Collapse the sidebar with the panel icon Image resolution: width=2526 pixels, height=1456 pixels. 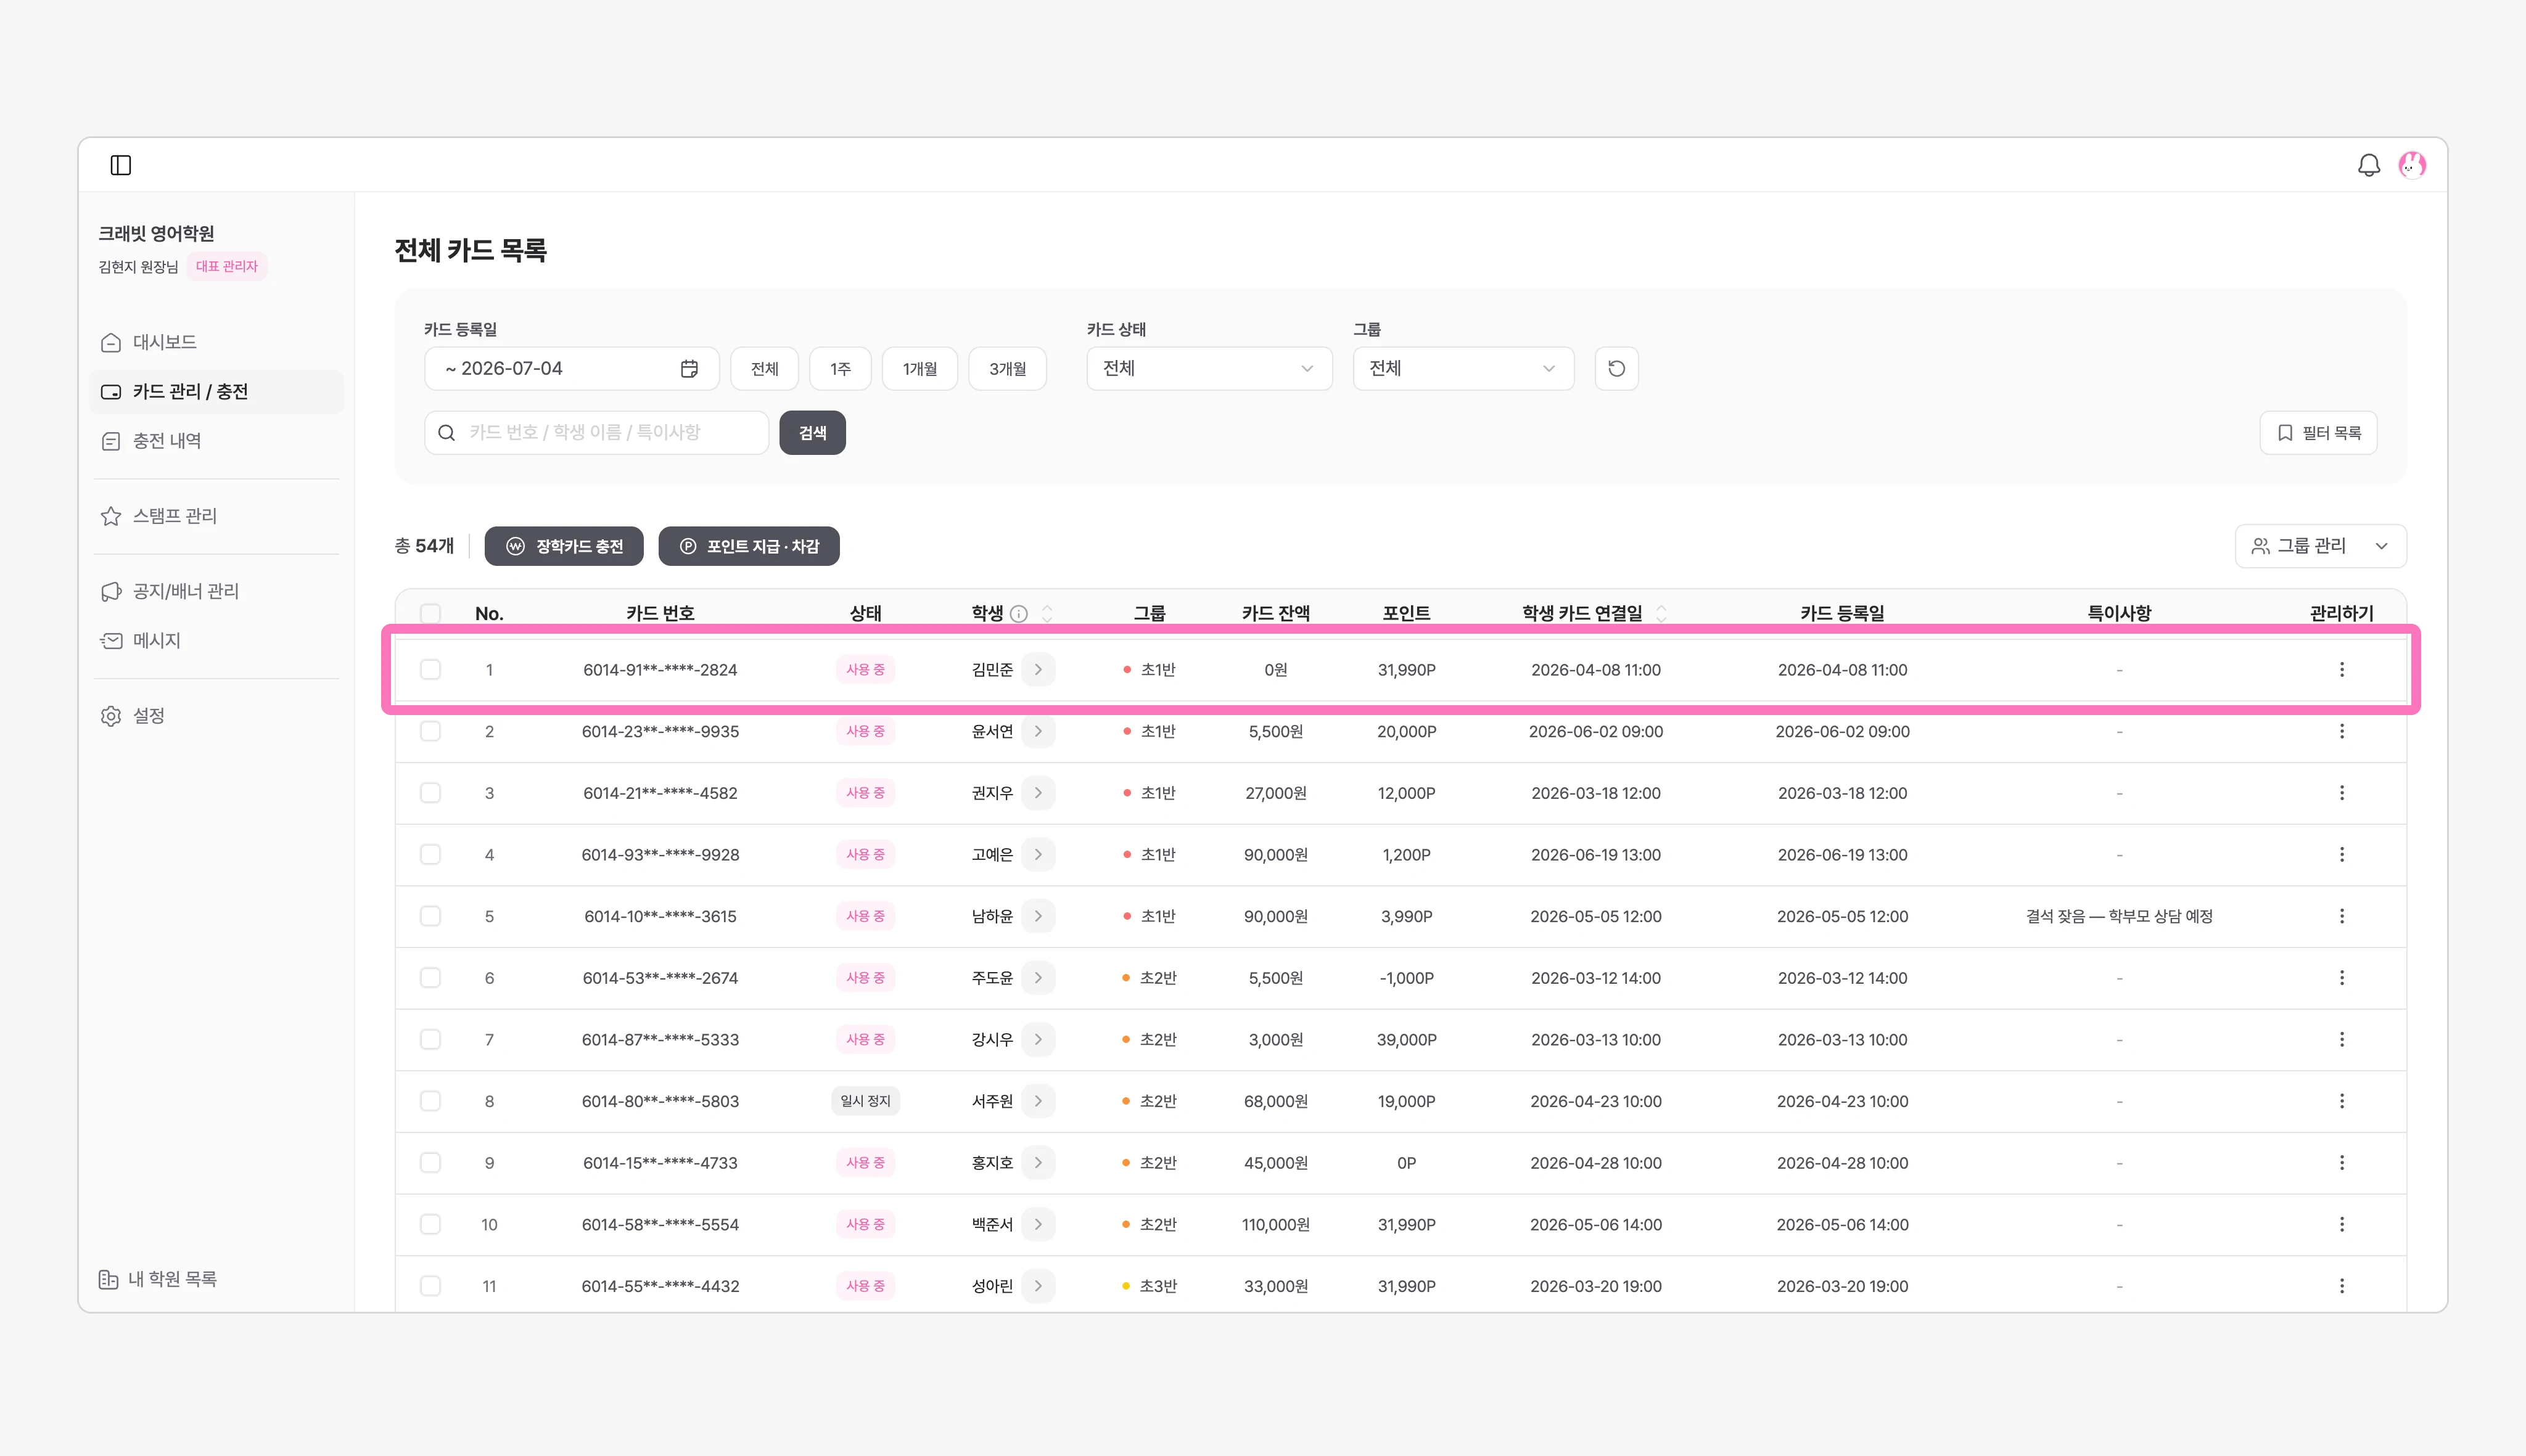(x=120, y=165)
